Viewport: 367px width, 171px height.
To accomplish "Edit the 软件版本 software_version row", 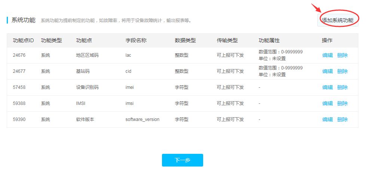I will click(x=327, y=119).
